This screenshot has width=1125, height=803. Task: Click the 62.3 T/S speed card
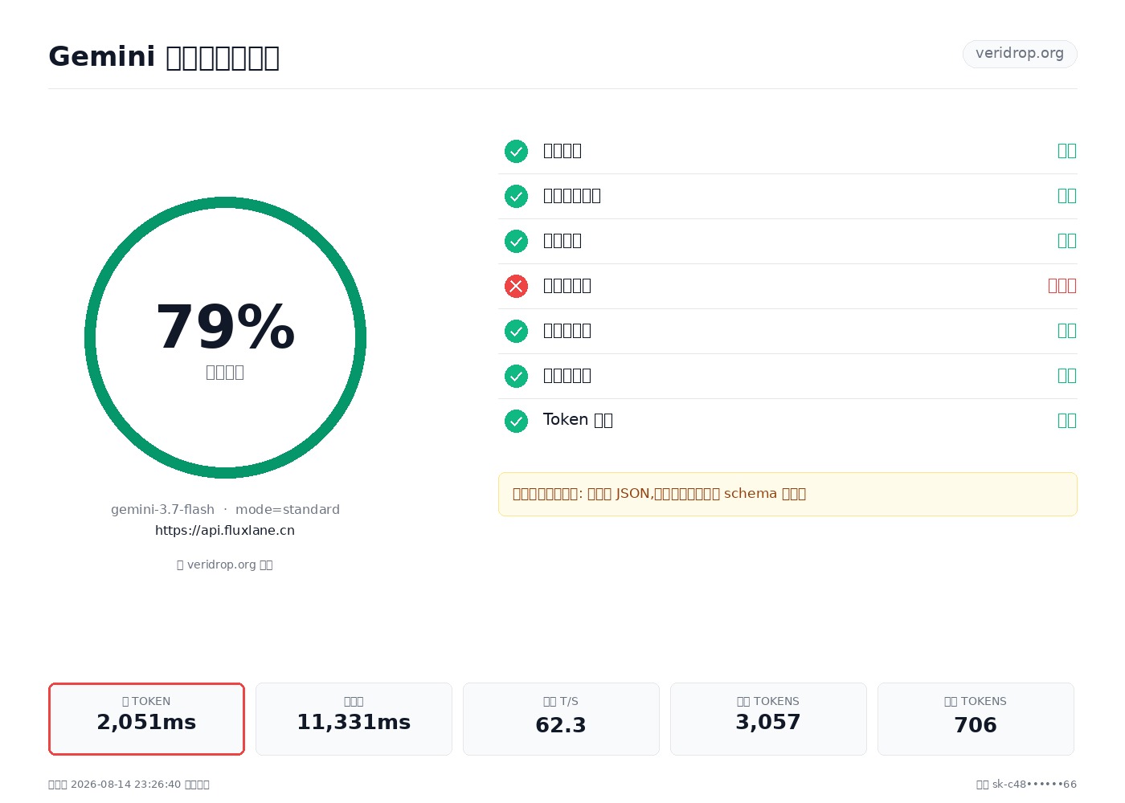coord(561,719)
